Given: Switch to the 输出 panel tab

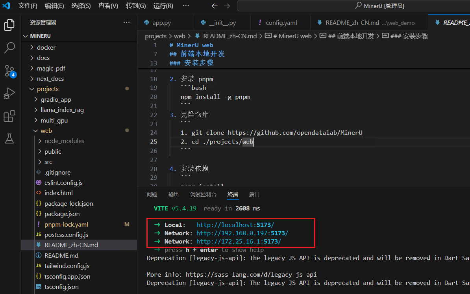Looking at the screenshot, I should (x=174, y=194).
